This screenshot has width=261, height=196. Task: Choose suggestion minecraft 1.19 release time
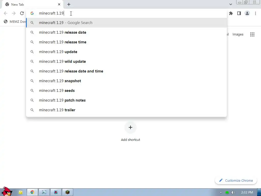tap(126, 42)
